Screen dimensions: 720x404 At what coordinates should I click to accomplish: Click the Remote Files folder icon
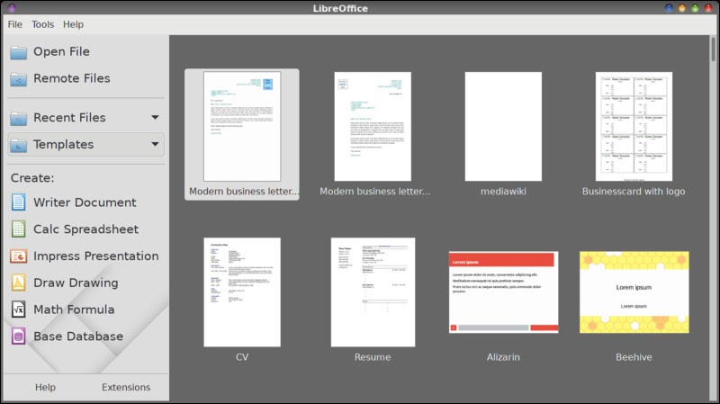point(18,79)
